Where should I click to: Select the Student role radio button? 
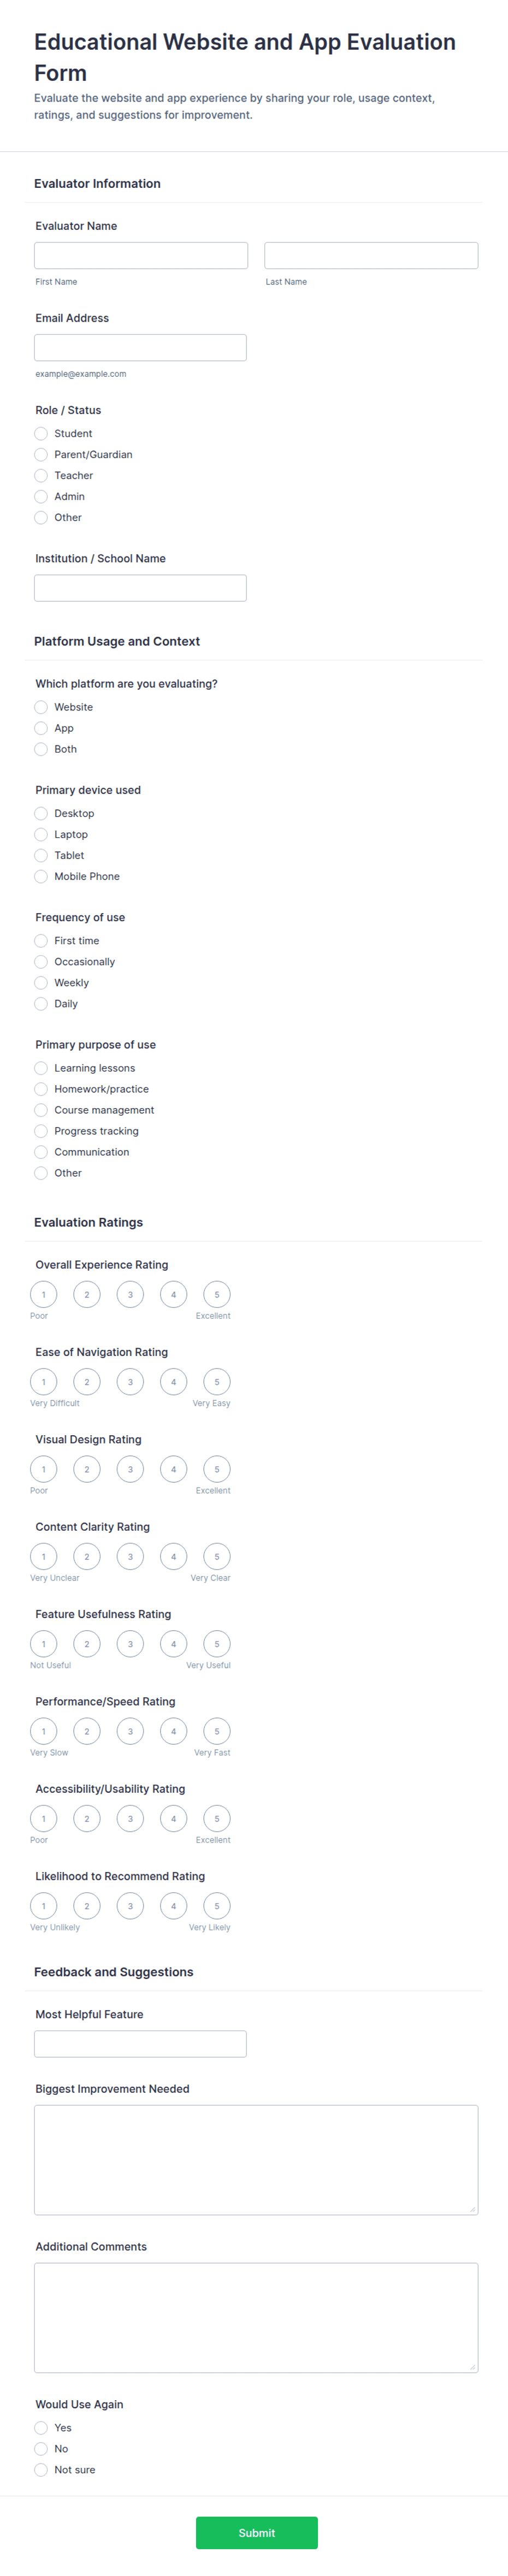coord(41,433)
